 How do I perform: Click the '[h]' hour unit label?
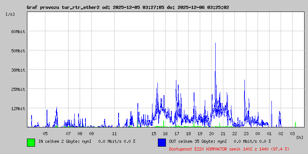click(x=300, y=137)
